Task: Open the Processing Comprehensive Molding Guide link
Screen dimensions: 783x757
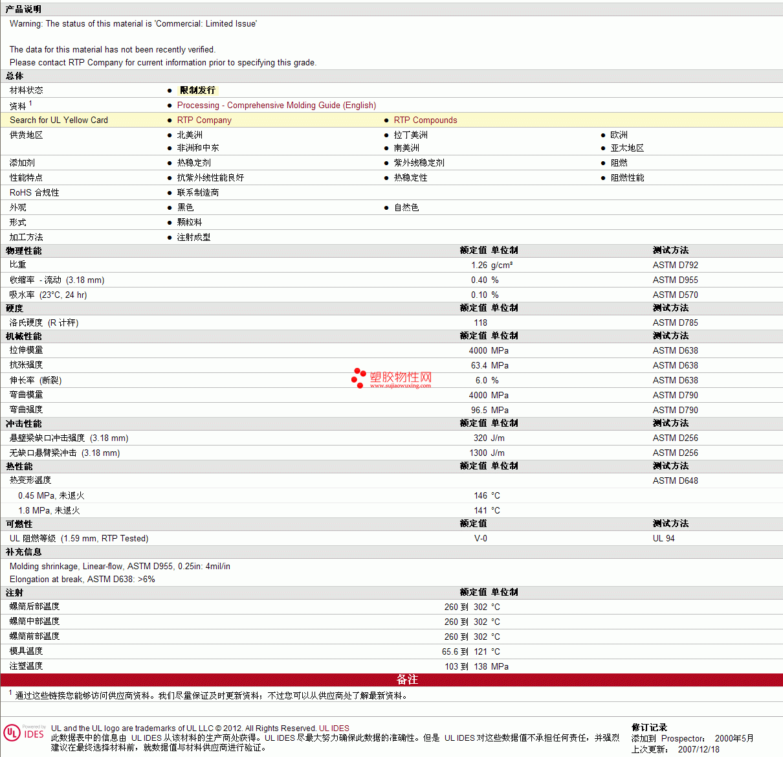Action: click(276, 105)
